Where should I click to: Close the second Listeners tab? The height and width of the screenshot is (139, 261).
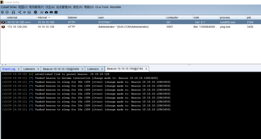coord(102,69)
